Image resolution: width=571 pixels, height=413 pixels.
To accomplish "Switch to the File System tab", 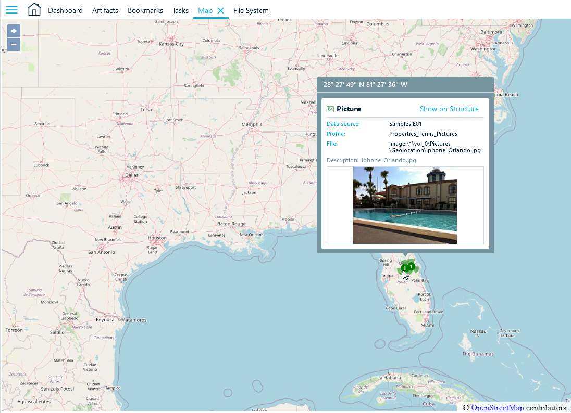I will [x=251, y=10].
